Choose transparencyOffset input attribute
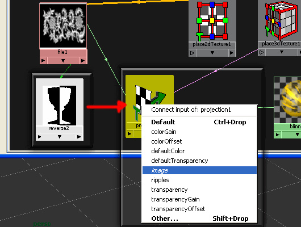This screenshot has width=301, height=227. coord(199,209)
